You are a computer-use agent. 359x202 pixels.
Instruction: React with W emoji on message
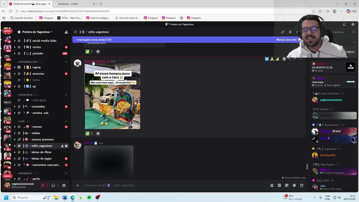coord(267,59)
